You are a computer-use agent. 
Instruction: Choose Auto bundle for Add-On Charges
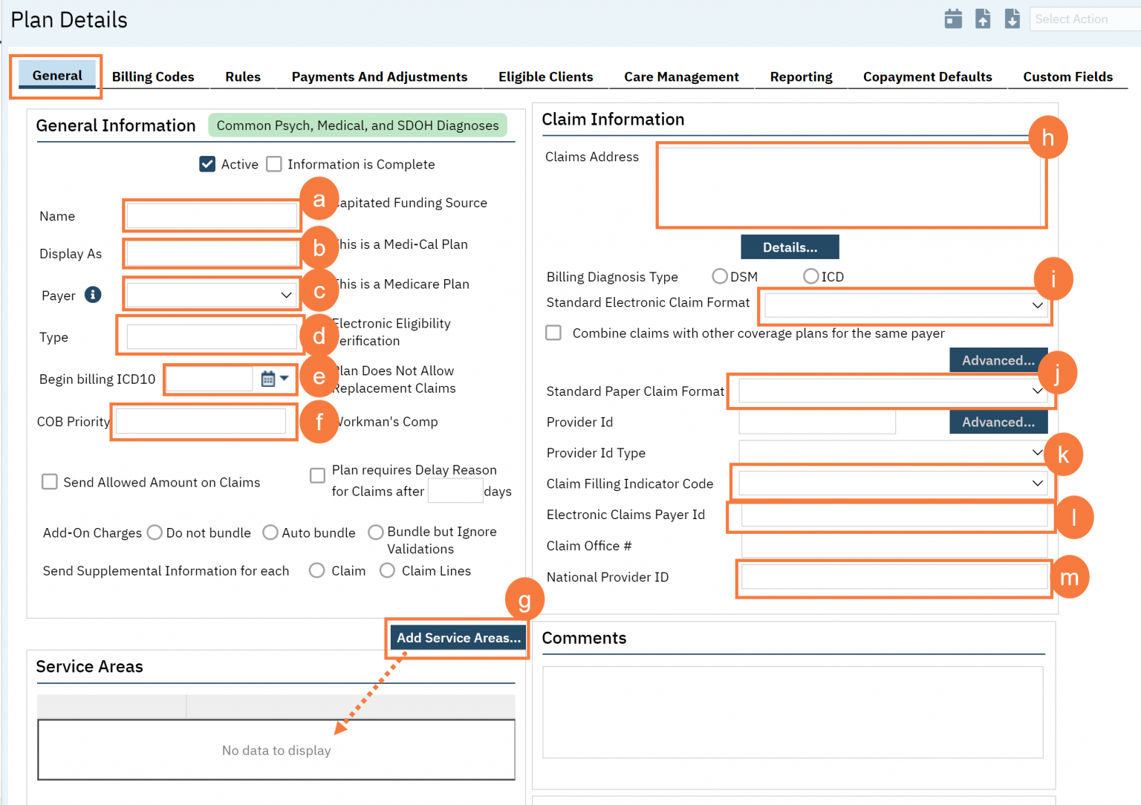(x=270, y=532)
